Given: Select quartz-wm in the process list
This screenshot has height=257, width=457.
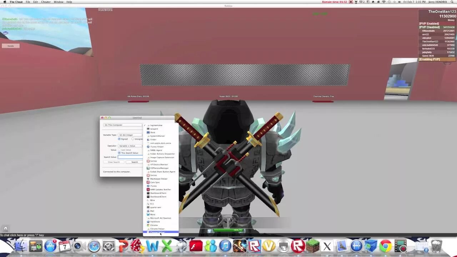Looking at the screenshot, I should tap(161, 207).
